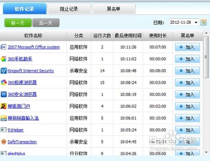Screen dimensions: 210x161
Task: Click the 日期 label
Action: coord(159,23)
